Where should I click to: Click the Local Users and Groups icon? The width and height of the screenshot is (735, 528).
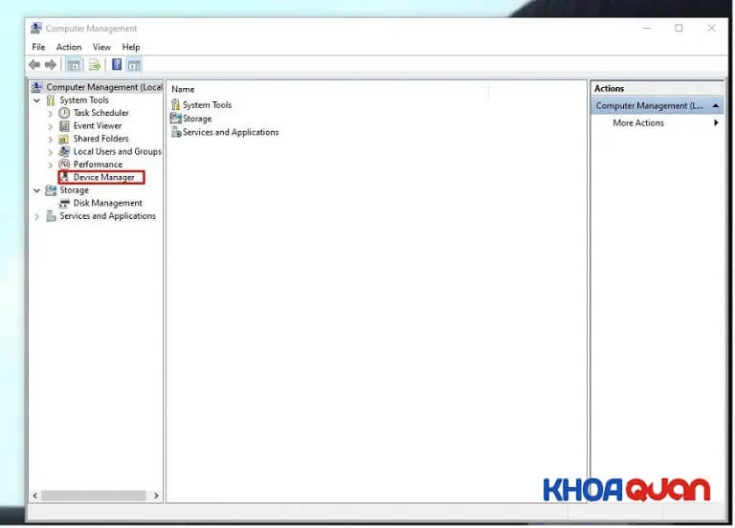tap(64, 152)
